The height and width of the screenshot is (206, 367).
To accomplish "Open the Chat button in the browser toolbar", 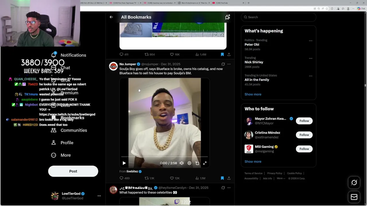I will click(x=361, y=9).
